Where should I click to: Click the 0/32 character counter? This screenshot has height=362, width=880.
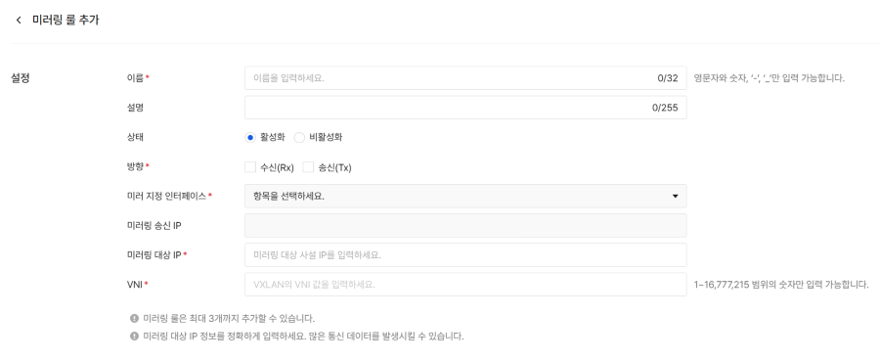click(x=668, y=78)
